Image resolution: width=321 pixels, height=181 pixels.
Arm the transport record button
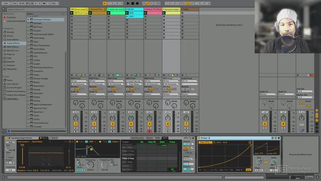[x=137, y=4]
